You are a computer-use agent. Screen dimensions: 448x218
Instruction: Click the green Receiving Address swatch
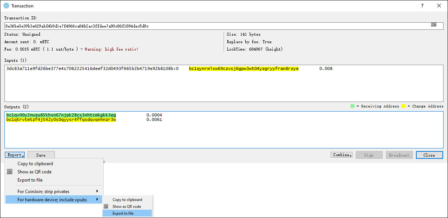coord(352,106)
